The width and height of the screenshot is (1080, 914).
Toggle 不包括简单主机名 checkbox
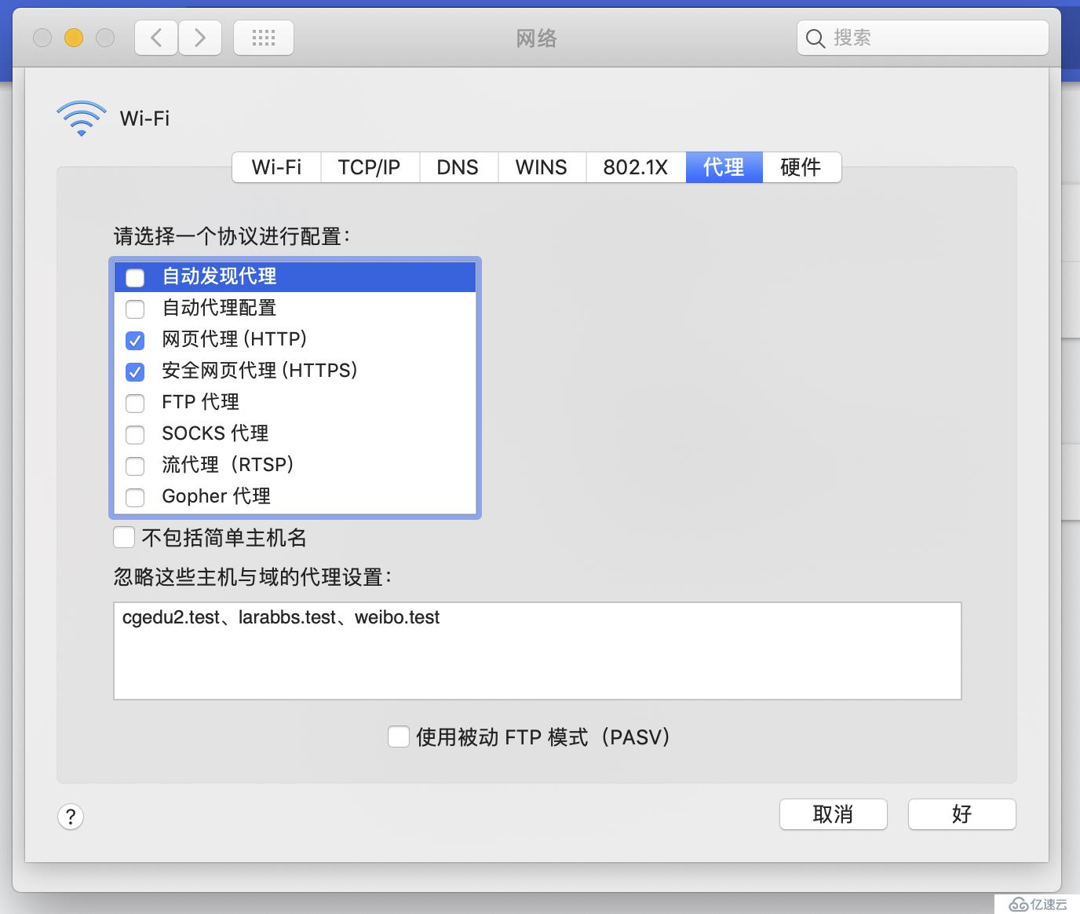tap(124, 537)
